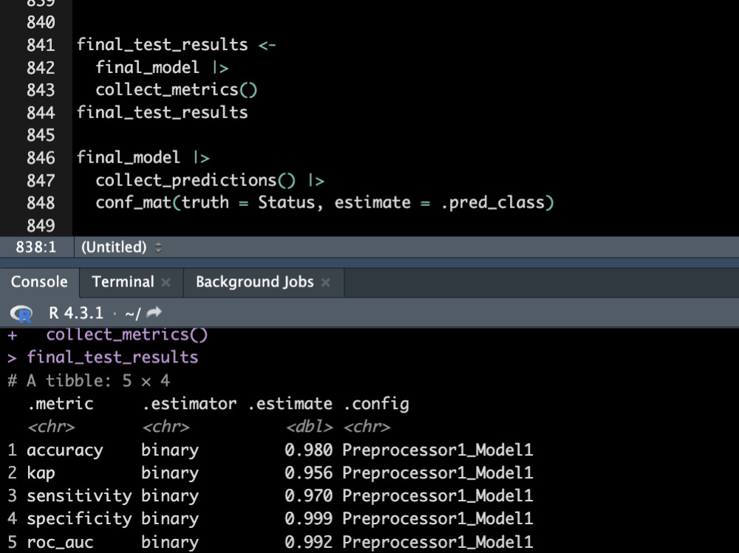
Task: Click line number 848 in the gutter
Action: (41, 203)
